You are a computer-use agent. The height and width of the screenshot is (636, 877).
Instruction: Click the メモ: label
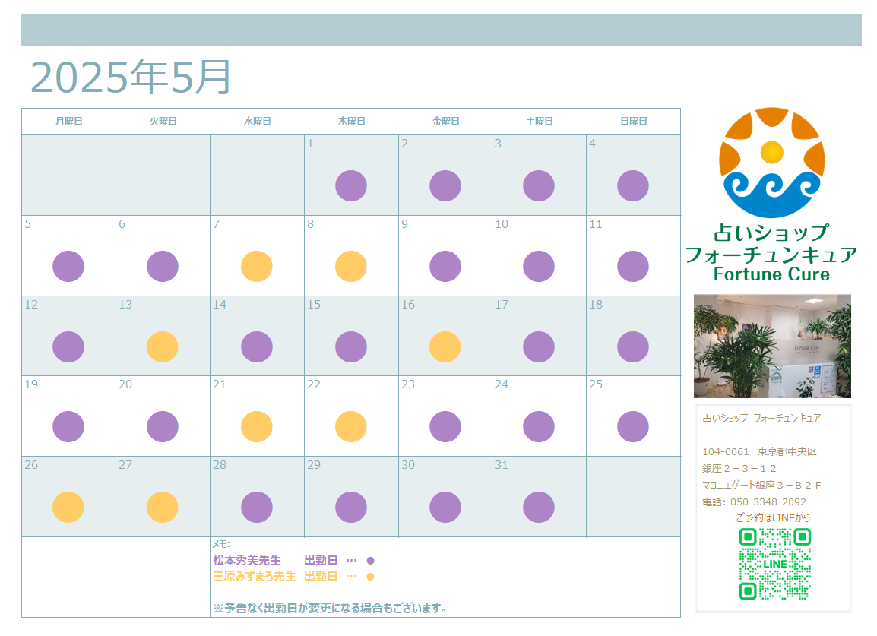(221, 544)
